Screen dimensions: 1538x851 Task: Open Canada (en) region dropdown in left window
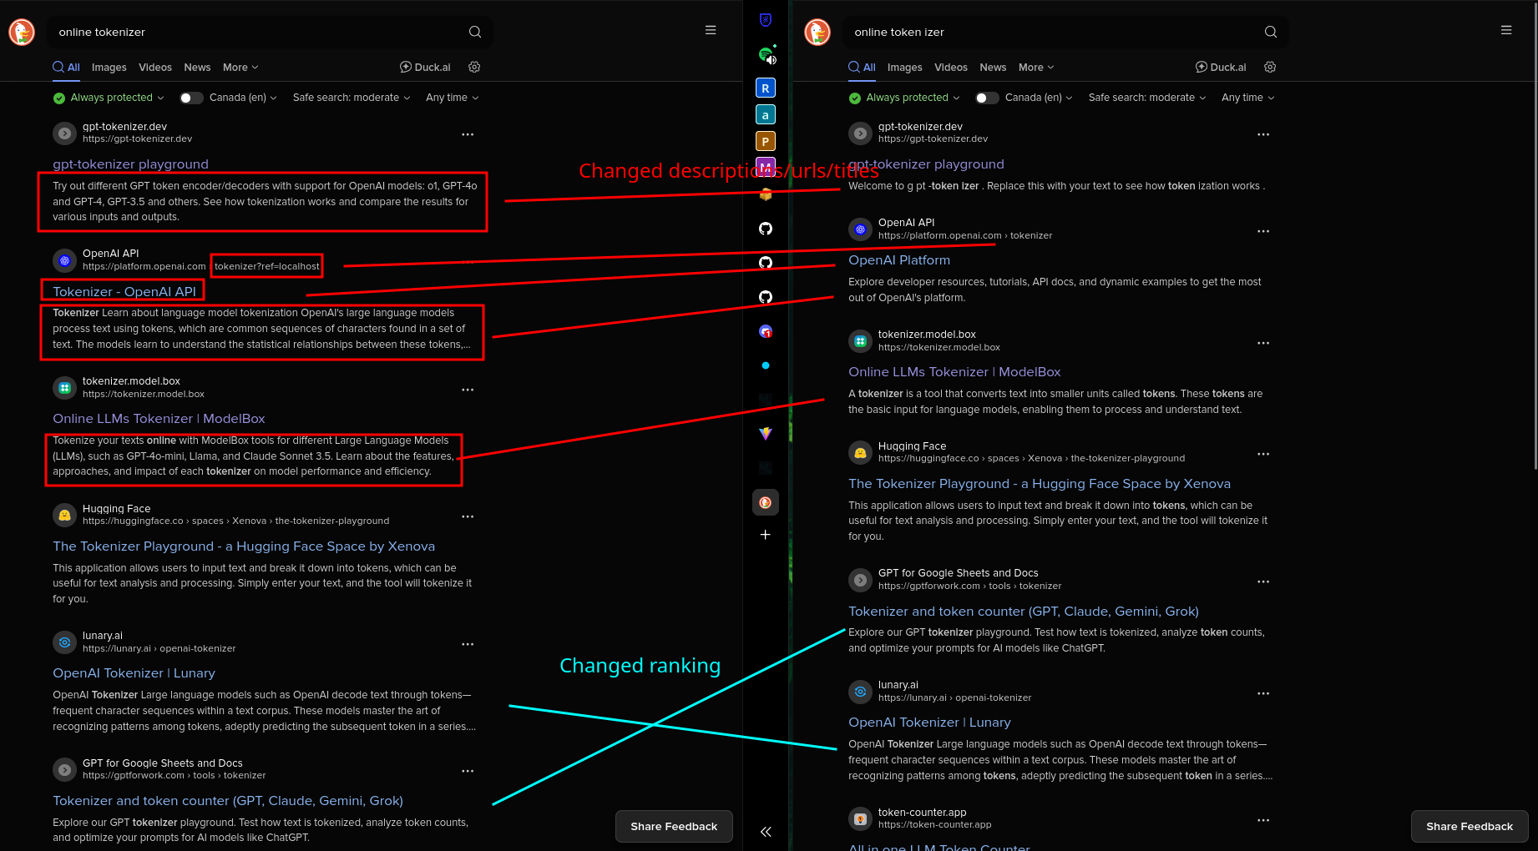(x=243, y=98)
